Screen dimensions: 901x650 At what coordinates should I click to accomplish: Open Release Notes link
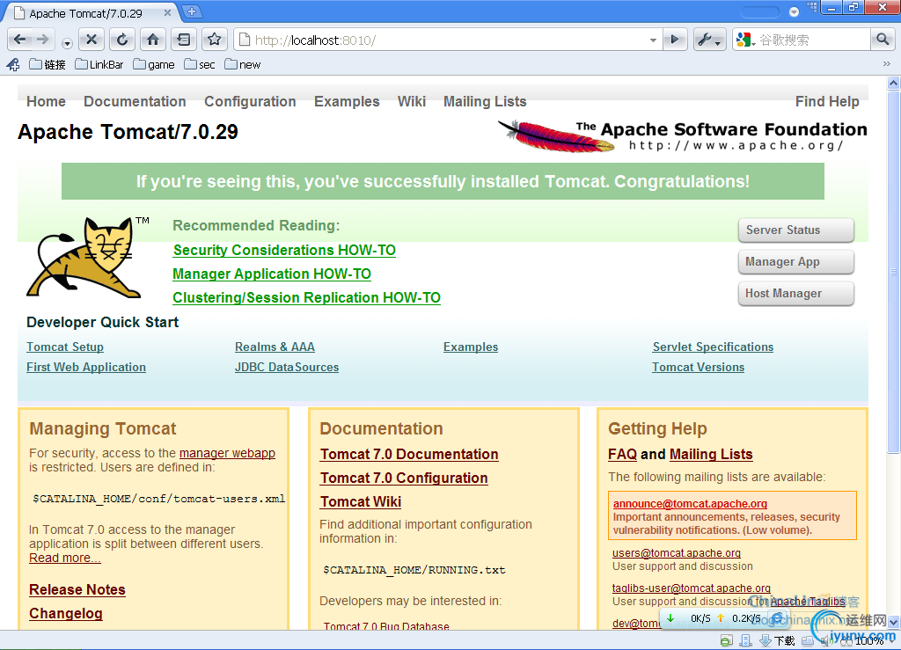[x=77, y=589]
